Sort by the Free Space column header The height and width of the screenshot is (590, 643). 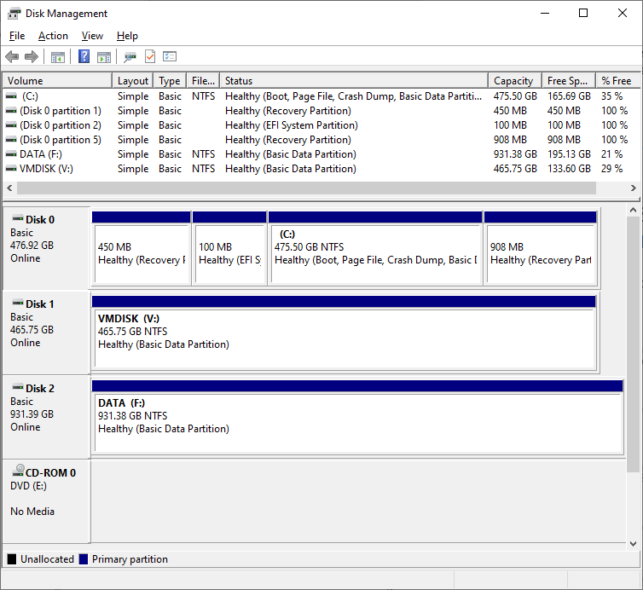coord(569,81)
